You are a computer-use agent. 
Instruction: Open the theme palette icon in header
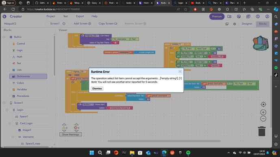click(x=239, y=16)
